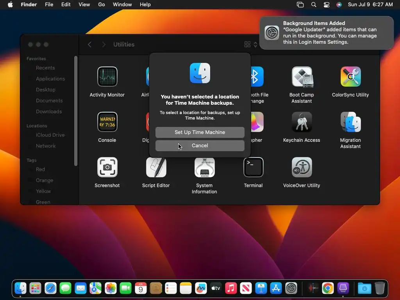This screenshot has width=400, height=300.
Task: Open the Finder application menu
Action: [29, 5]
